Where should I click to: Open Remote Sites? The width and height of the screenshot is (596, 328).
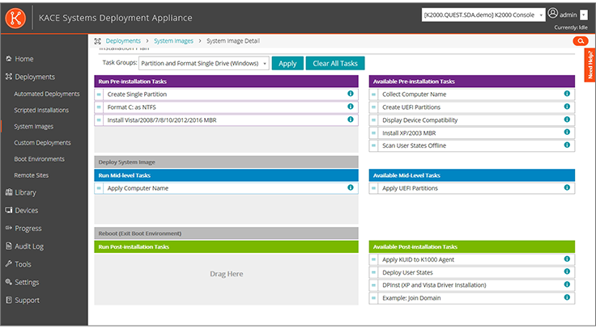(31, 175)
